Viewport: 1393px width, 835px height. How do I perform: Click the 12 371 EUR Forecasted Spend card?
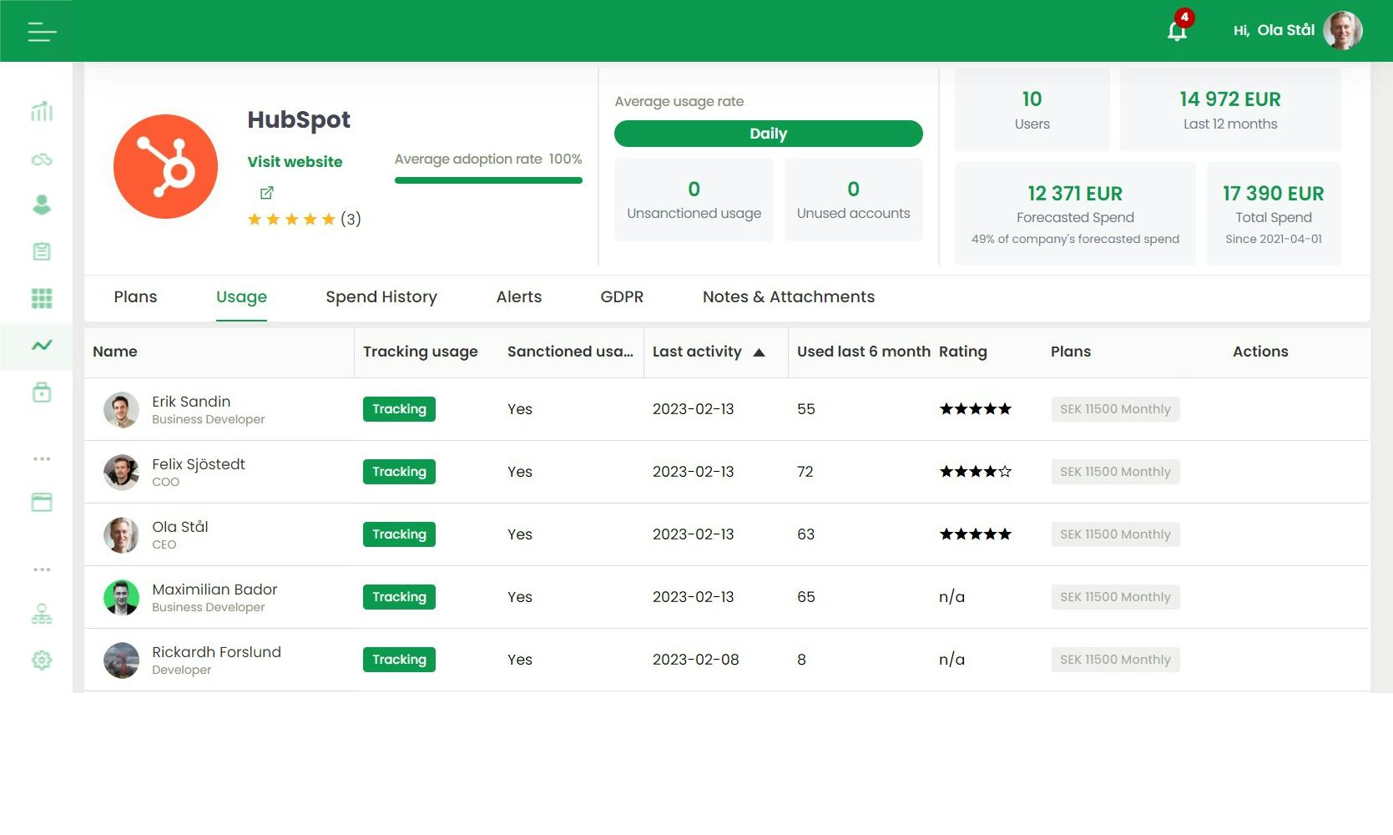tap(1075, 214)
